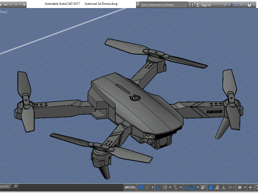Click the Annotation monitor plus icon
This screenshot has width=258, height=193.
[250, 187]
